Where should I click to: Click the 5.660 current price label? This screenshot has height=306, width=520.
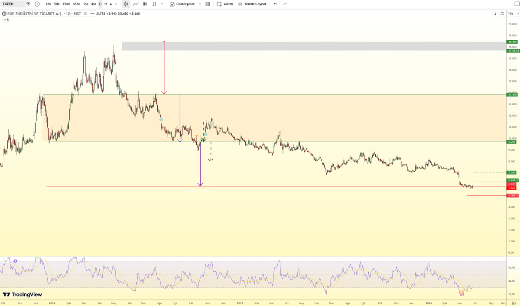pyautogui.click(x=510, y=188)
